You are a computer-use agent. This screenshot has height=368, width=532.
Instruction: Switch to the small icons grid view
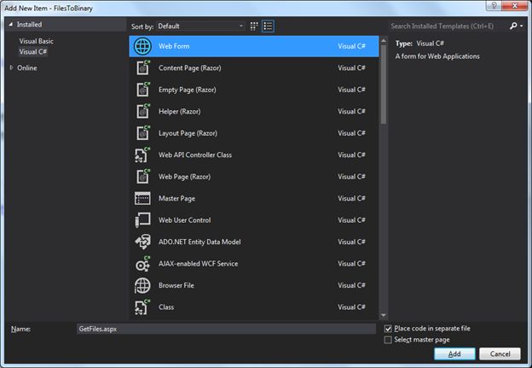(254, 26)
